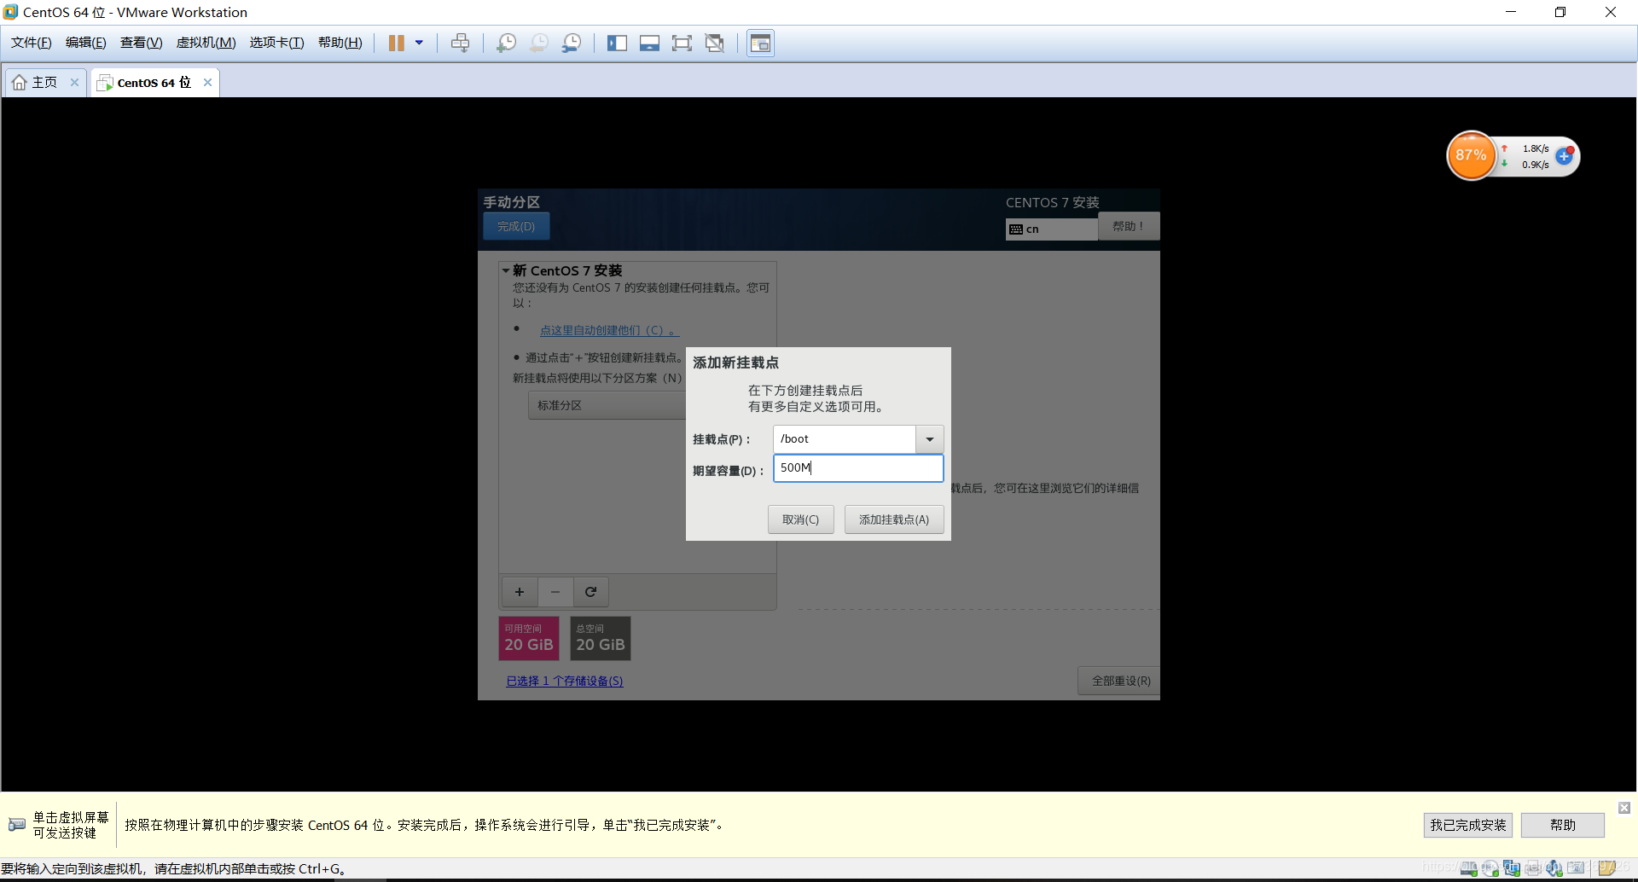1638x882 pixels.
Task: Open the 帮助(H) menu
Action: 340,43
